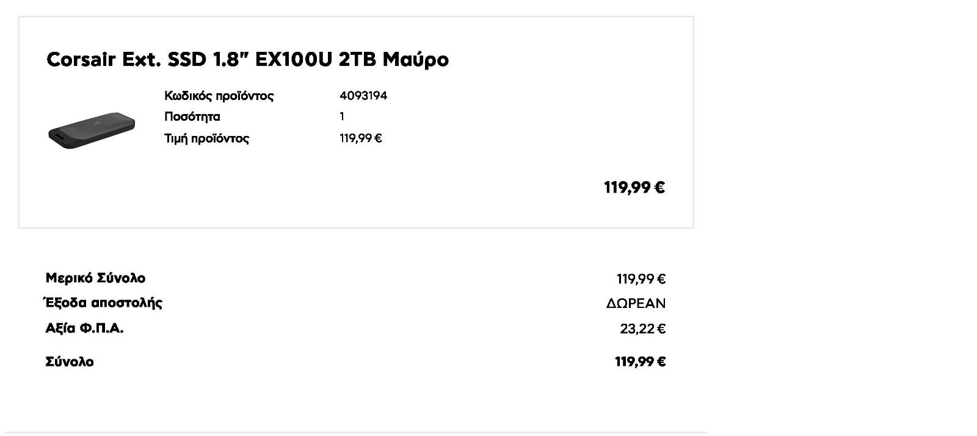Click the Ποσότητα label
Screen dimensions: 977x436
(x=192, y=116)
